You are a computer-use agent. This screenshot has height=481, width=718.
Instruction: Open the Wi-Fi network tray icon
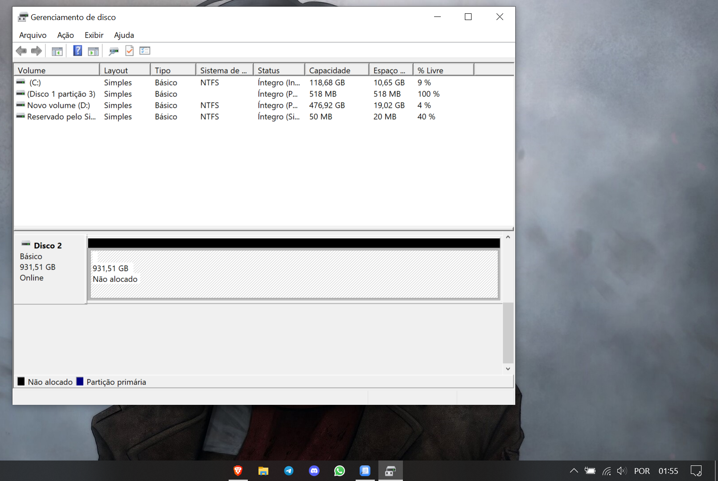point(607,471)
